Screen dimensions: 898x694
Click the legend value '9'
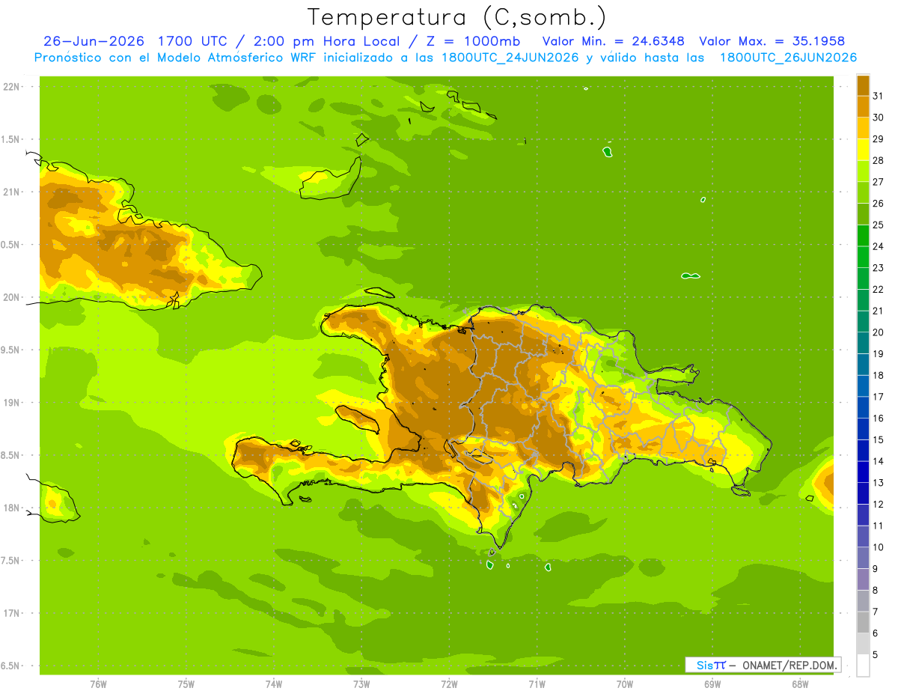(x=876, y=569)
